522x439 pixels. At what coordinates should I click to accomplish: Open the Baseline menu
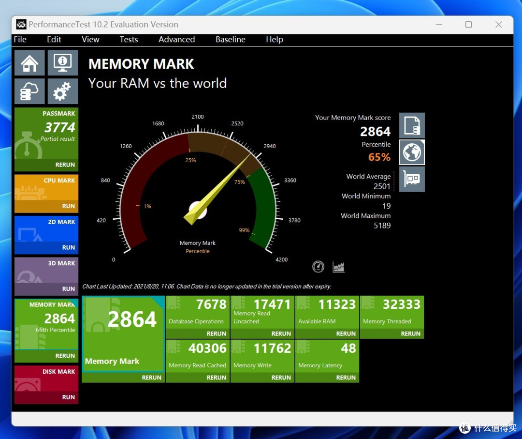[231, 39]
